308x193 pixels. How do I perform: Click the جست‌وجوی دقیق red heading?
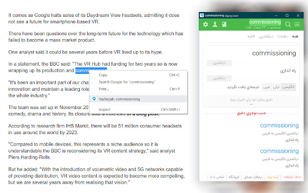251,113
